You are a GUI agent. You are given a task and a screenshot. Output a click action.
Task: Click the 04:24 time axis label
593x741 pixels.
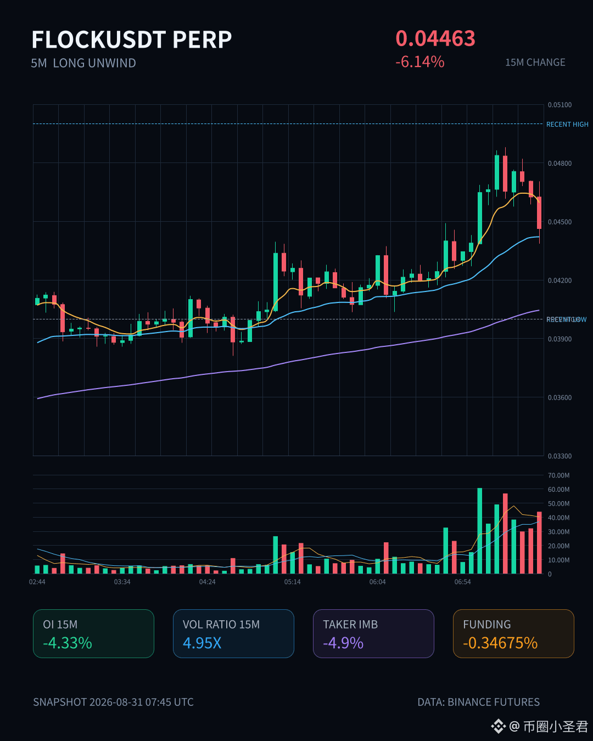(x=208, y=582)
